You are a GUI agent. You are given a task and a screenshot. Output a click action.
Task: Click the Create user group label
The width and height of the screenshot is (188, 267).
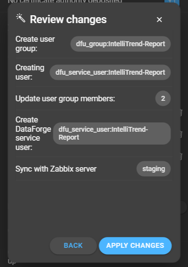(35, 44)
